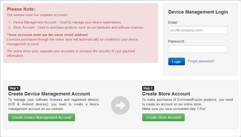Click the italic 'completed step 1 first' note
The width and height of the screenshot is (241, 137).
click(x=174, y=109)
